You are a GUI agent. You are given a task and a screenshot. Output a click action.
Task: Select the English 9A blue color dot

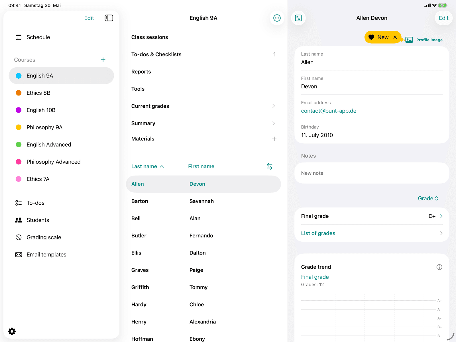19,76
